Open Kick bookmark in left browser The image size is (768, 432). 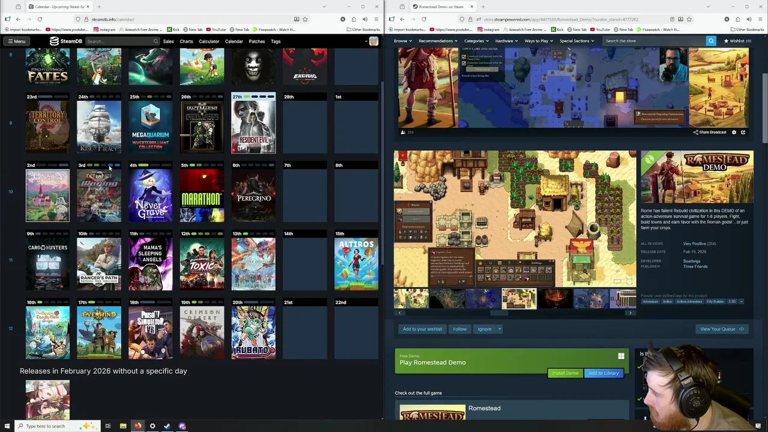tap(173, 29)
